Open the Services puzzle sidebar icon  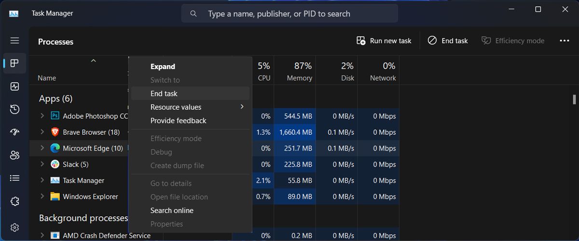[x=14, y=201]
